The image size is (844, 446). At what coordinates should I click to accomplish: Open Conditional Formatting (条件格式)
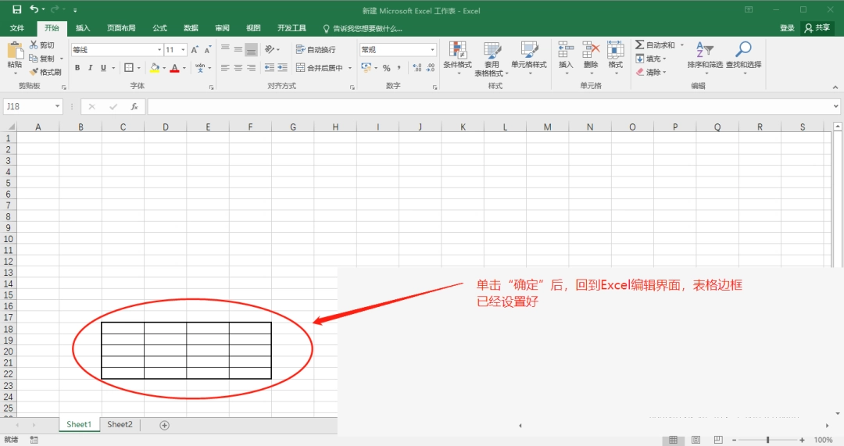(x=457, y=57)
